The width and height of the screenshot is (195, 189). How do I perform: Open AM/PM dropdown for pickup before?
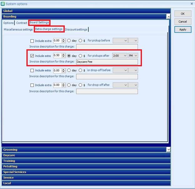point(133,41)
